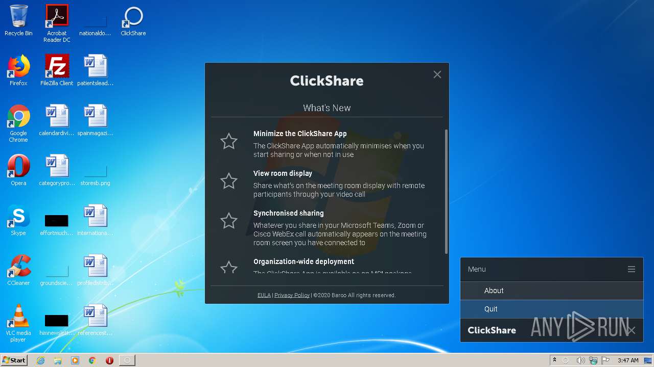The image size is (654, 367).
Task: Click the Organization-wide deployment heading
Action: pyautogui.click(x=304, y=261)
